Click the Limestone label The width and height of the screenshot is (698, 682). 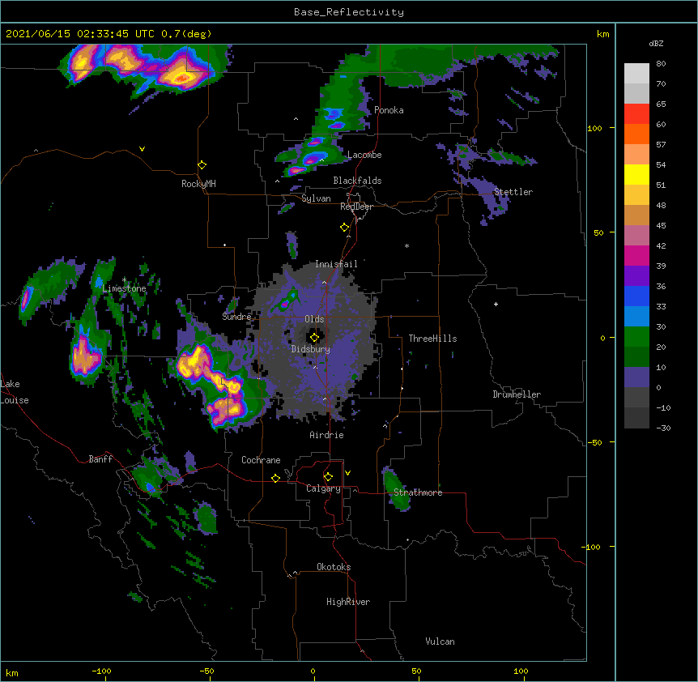tap(124, 288)
